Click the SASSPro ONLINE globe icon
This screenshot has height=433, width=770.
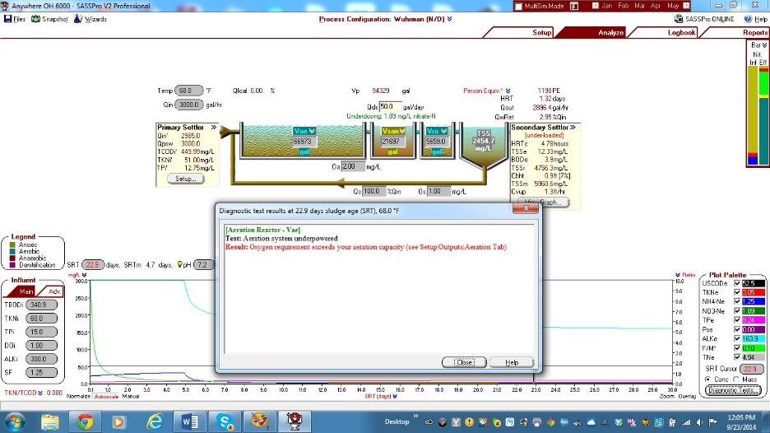point(678,18)
